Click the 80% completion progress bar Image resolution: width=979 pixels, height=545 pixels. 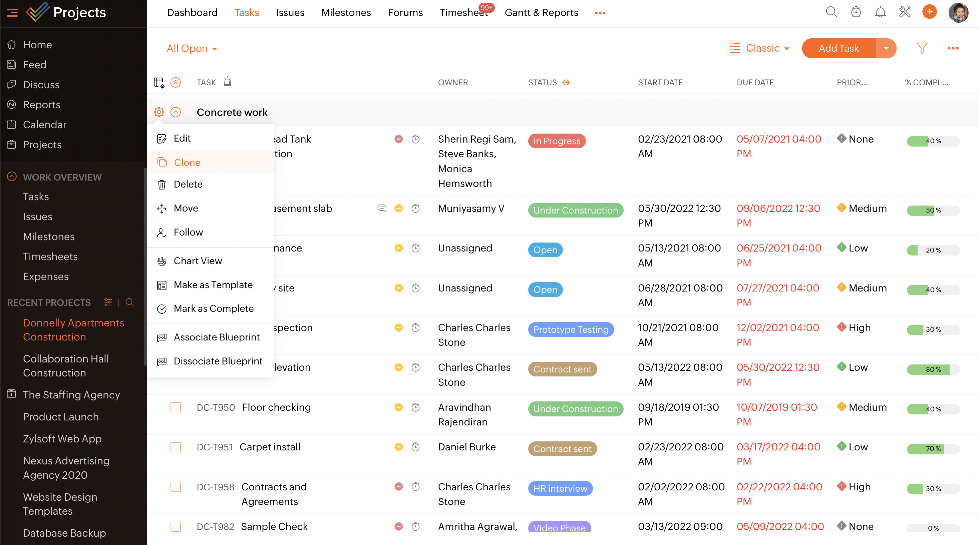point(933,369)
